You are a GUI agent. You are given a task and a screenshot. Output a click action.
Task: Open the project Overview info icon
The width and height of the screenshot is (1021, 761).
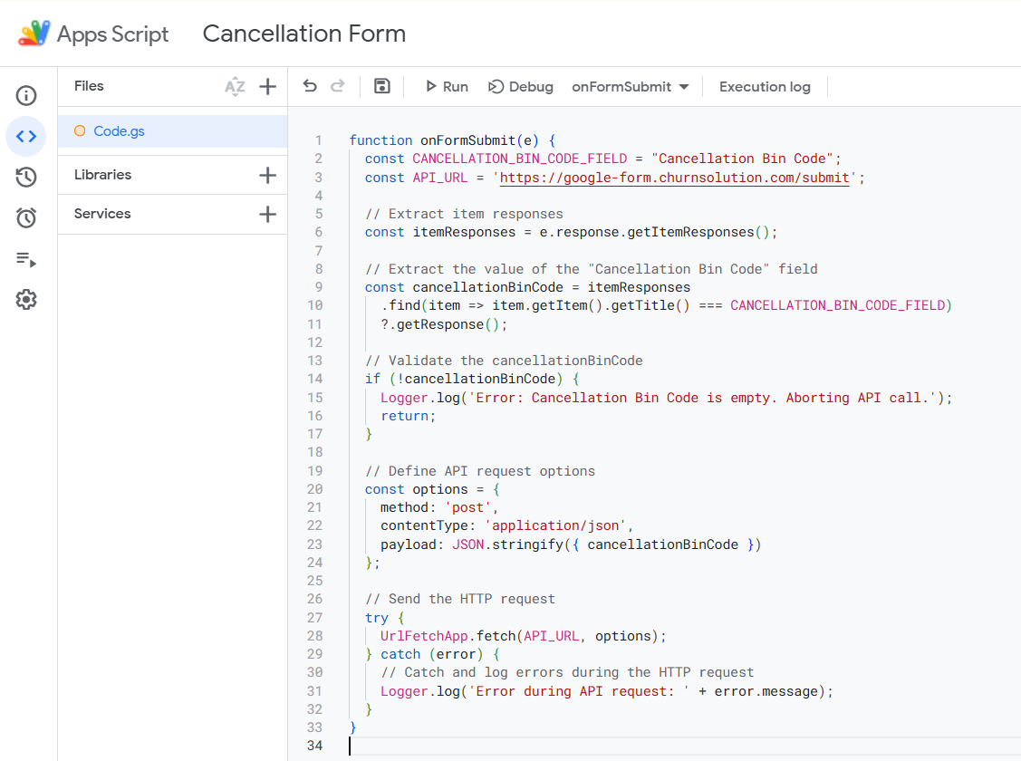26,96
